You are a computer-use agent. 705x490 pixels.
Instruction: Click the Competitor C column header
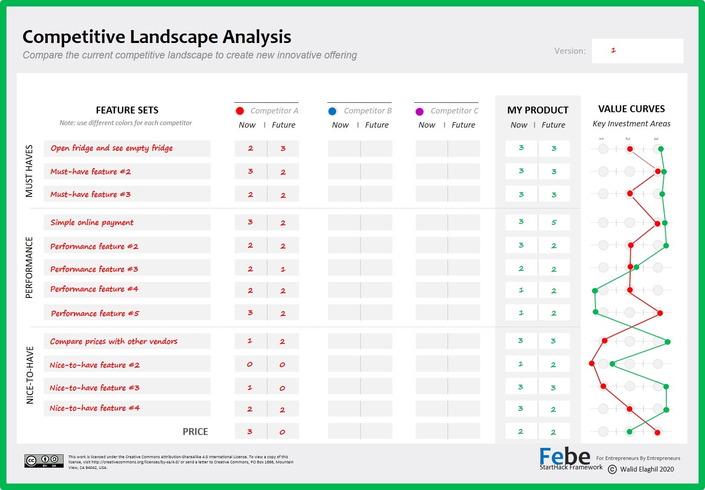click(x=454, y=111)
